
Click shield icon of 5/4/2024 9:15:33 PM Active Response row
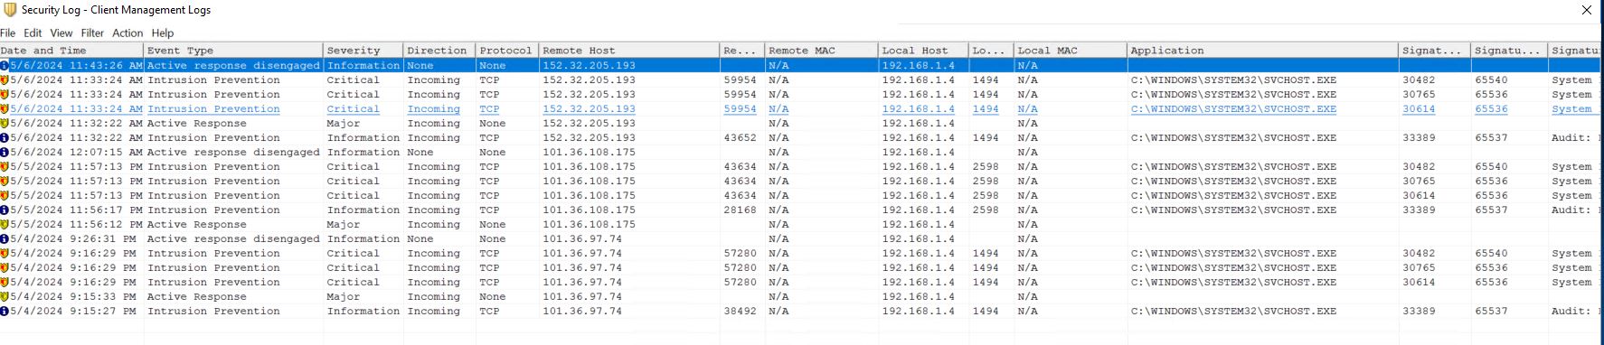click(5, 297)
